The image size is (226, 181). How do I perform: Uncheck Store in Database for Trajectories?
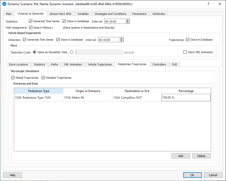pos(188,40)
